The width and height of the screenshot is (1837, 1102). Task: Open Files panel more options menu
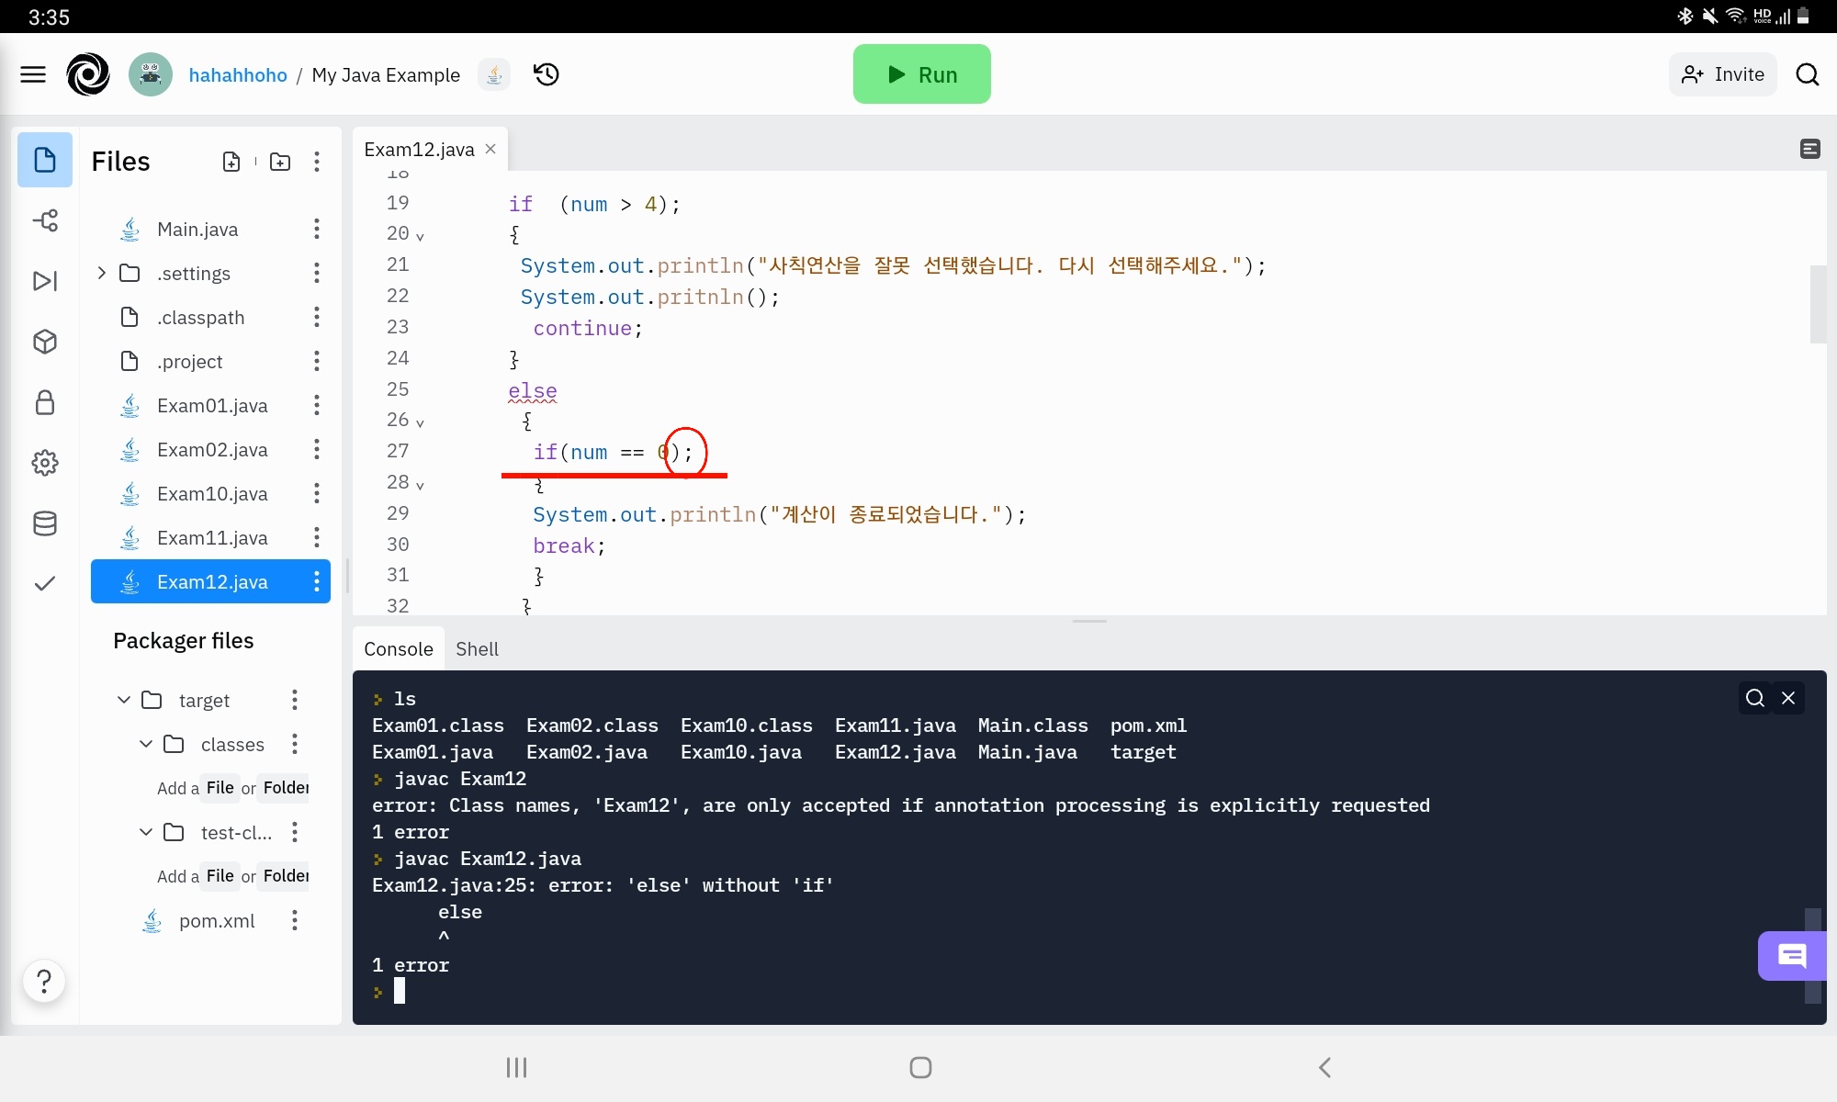click(317, 162)
